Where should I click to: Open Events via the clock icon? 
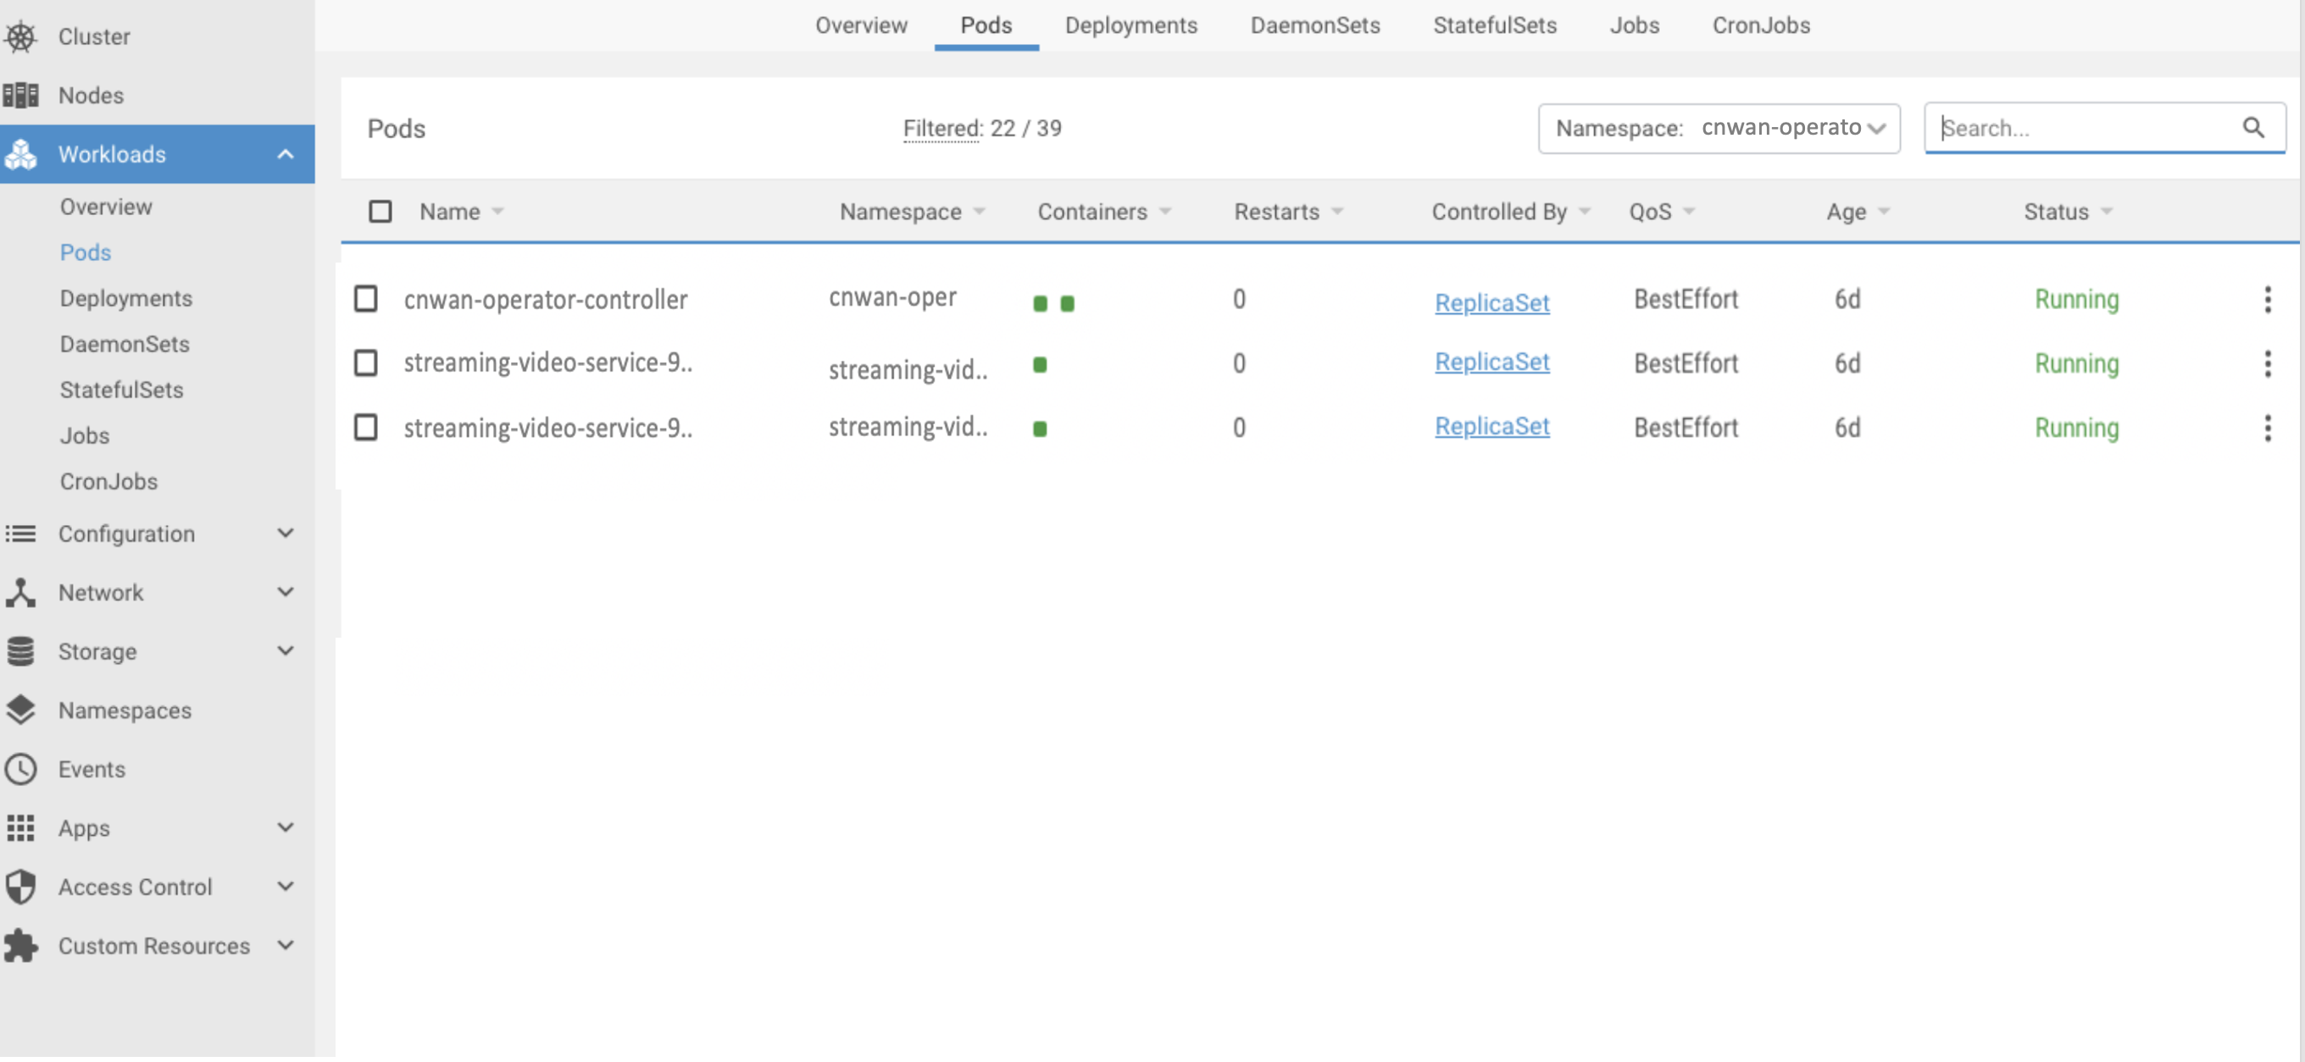tap(21, 769)
